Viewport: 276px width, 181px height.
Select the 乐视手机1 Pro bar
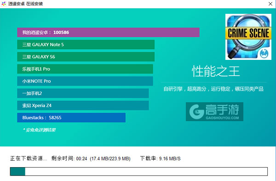(x=85, y=69)
